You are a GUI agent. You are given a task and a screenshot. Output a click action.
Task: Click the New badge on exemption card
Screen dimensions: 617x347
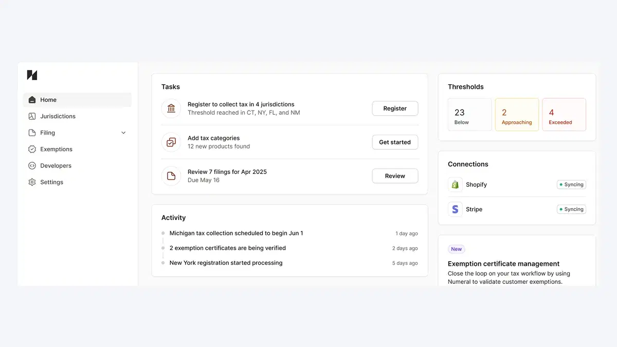point(457,249)
